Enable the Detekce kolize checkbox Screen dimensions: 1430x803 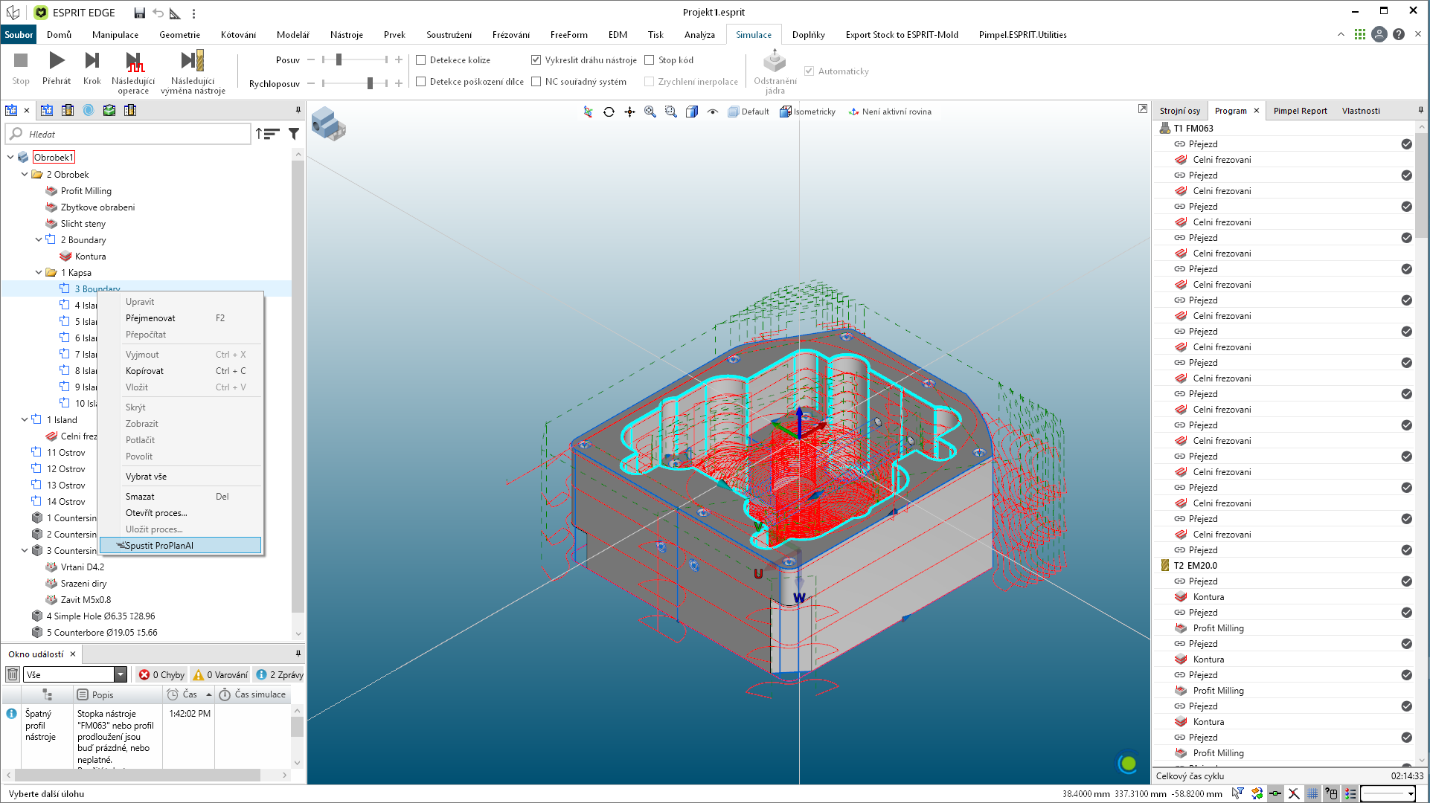(421, 60)
